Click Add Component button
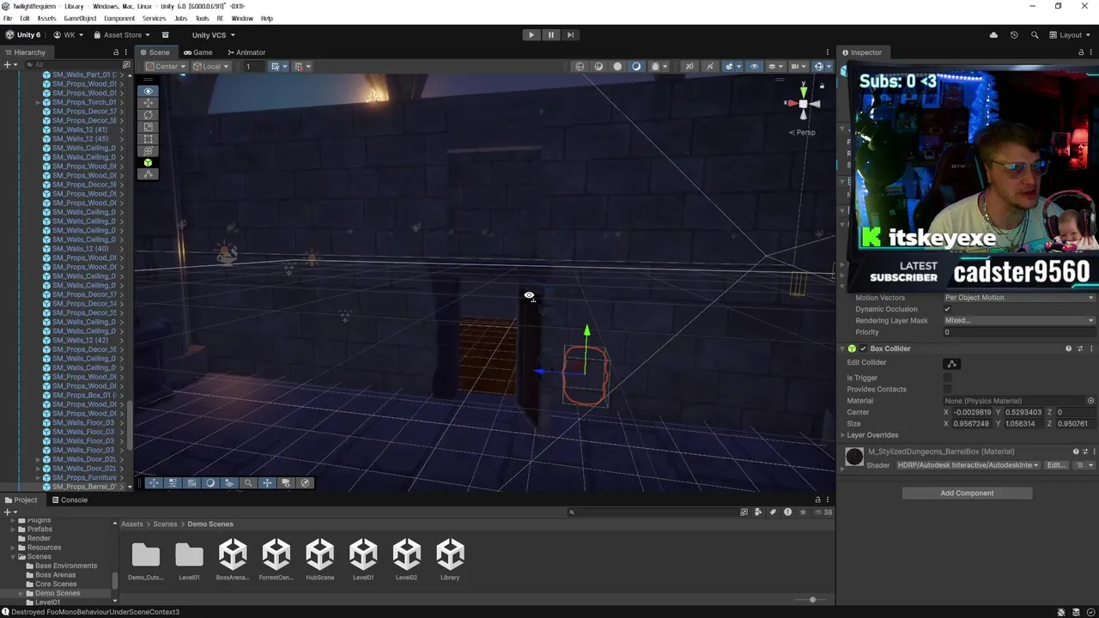 pyautogui.click(x=967, y=494)
